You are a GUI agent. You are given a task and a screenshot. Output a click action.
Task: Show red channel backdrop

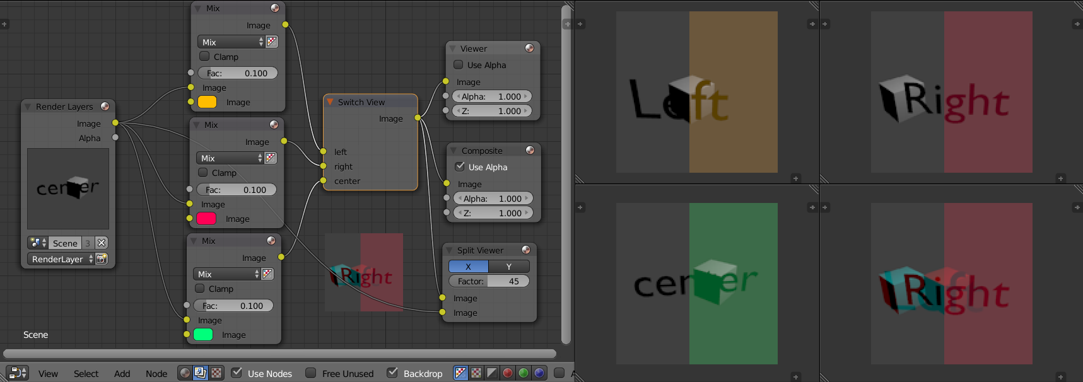[508, 373]
